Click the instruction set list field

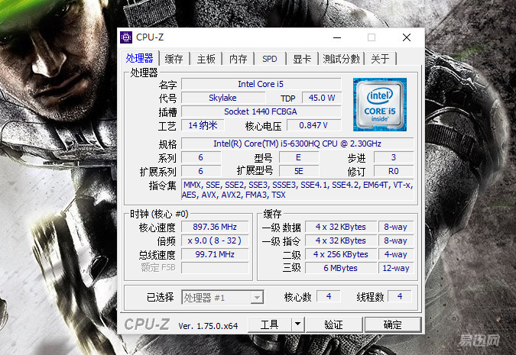[x=297, y=190]
